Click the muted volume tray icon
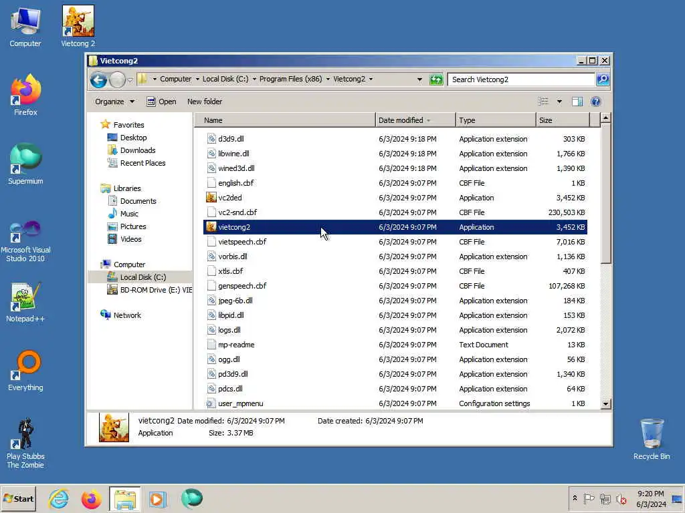 pyautogui.click(x=621, y=499)
